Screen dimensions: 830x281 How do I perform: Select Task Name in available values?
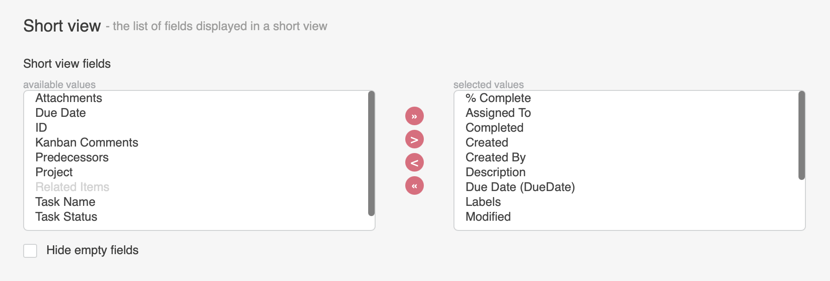65,202
